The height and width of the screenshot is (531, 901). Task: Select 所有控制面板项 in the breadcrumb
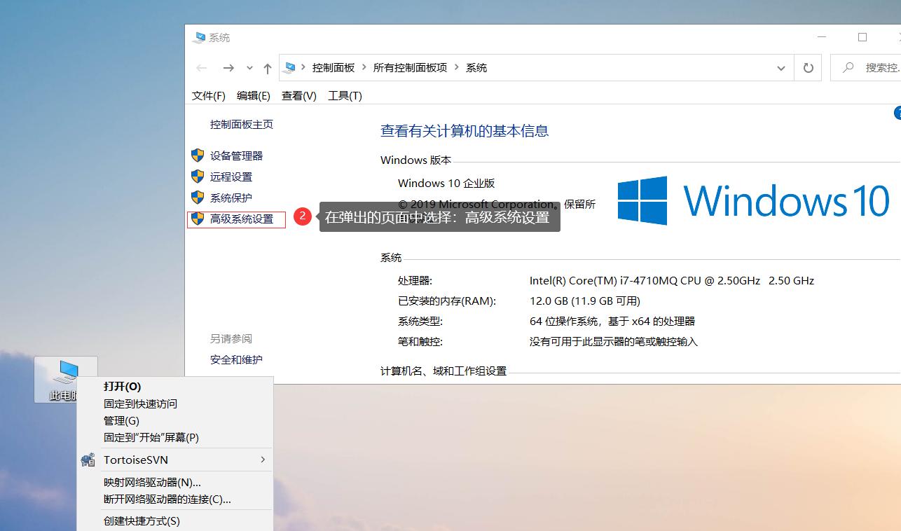coord(410,67)
